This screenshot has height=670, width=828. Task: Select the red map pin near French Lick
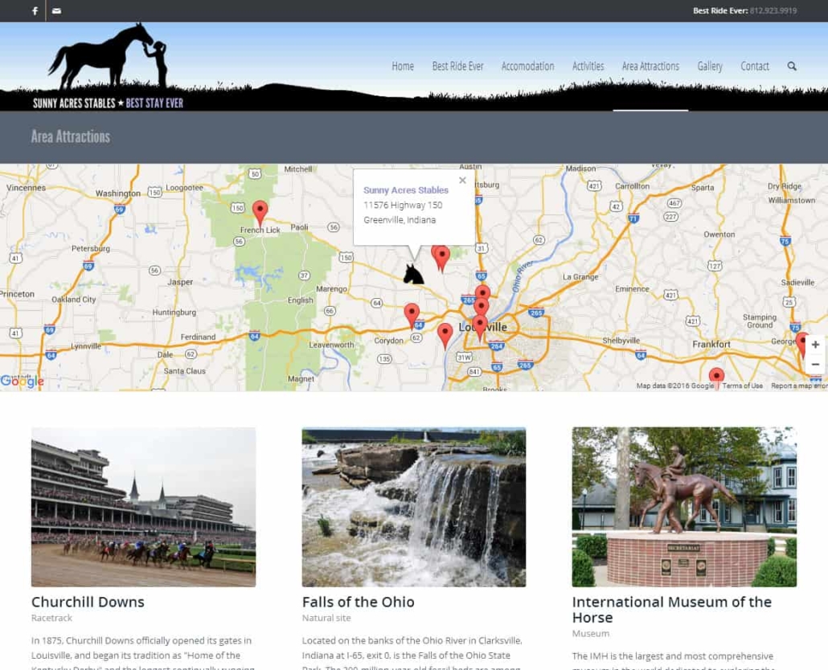tap(260, 211)
